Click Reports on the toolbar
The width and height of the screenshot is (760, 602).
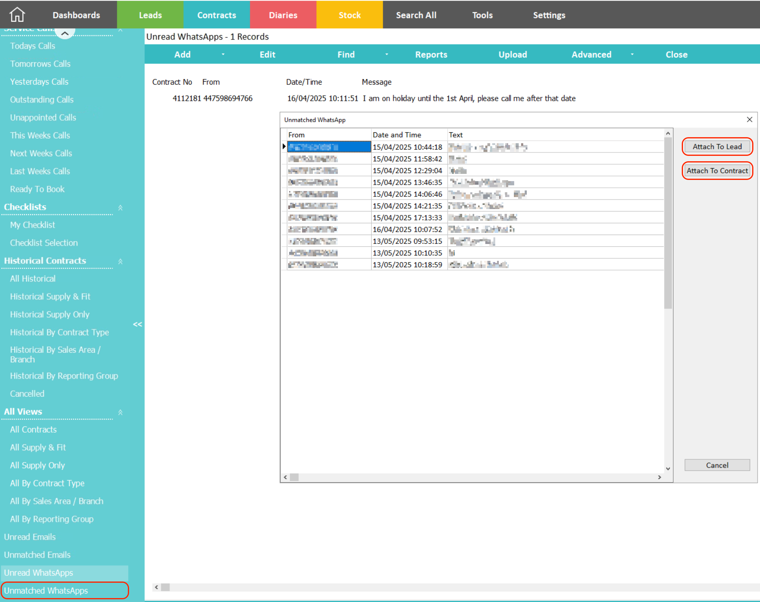pos(431,54)
